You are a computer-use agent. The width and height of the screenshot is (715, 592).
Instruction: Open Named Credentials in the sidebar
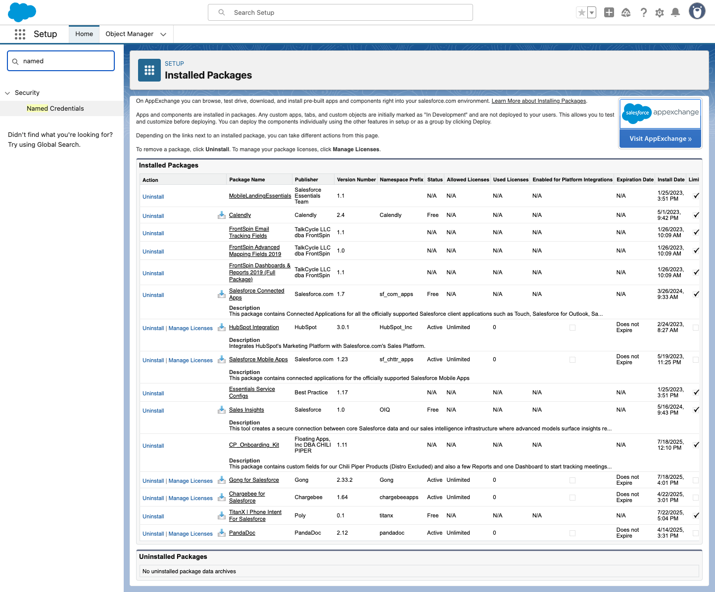point(55,109)
